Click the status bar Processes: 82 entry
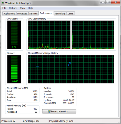The width and height of the screenshot is (121, 124). [x=8, y=121]
